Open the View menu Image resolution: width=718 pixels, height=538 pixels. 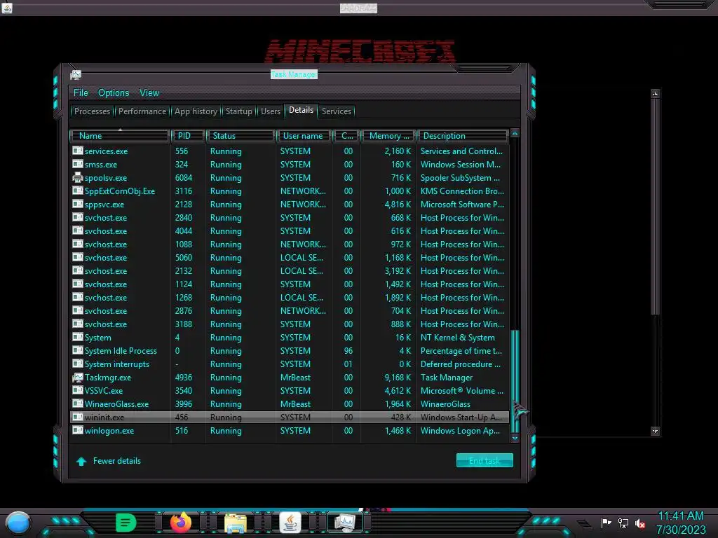coord(149,93)
